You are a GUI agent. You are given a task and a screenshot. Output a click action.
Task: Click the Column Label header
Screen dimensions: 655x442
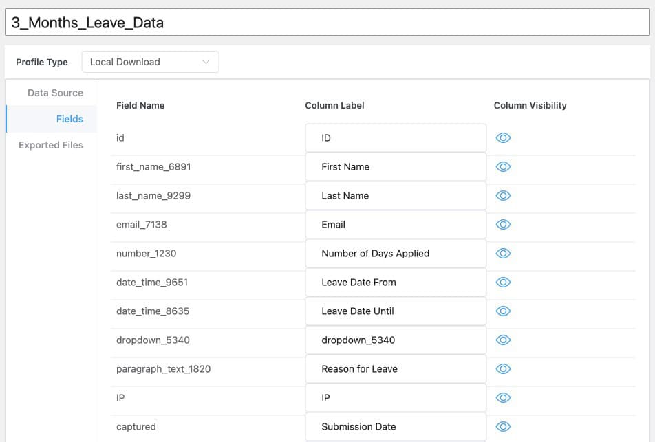coord(334,105)
